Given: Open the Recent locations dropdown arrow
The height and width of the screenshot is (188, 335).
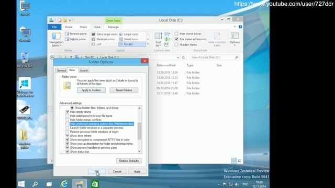Looking at the screenshot, I should point(65,57).
